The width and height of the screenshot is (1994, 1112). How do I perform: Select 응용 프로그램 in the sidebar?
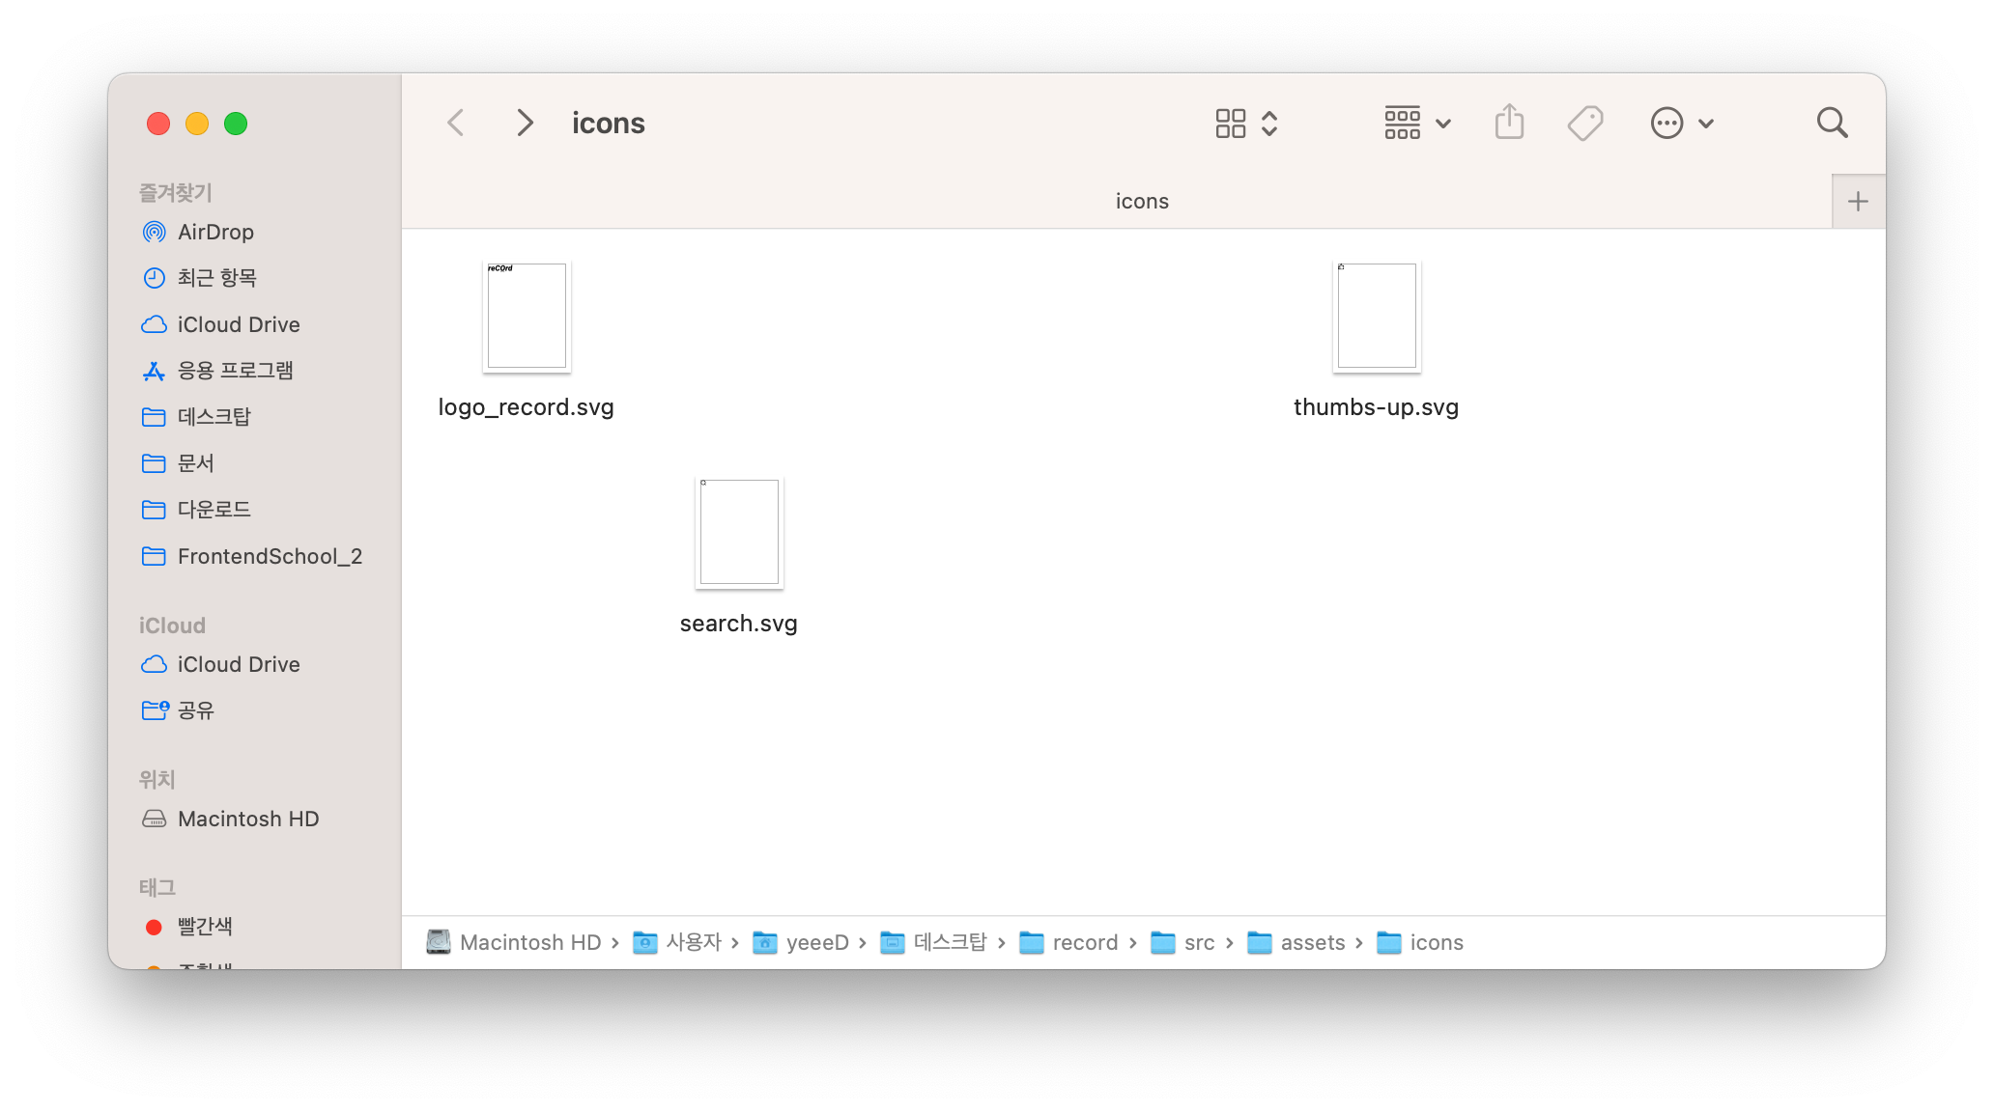pos(235,371)
